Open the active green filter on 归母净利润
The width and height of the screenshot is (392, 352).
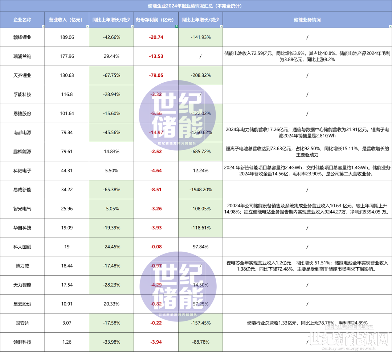[x=177, y=26]
